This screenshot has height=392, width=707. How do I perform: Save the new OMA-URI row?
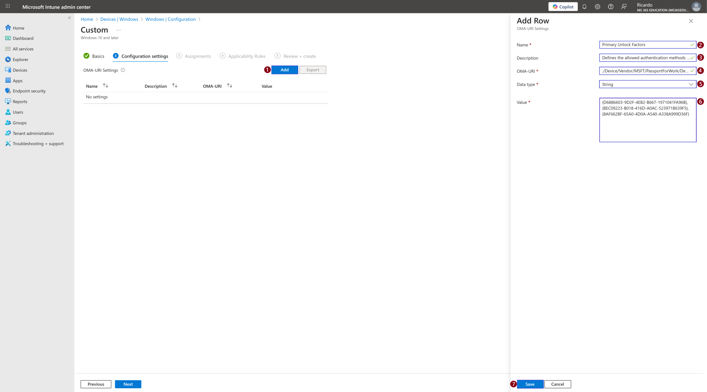530,384
